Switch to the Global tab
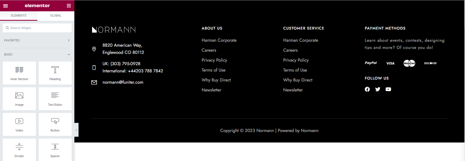The width and height of the screenshot is (465, 161). click(x=56, y=16)
